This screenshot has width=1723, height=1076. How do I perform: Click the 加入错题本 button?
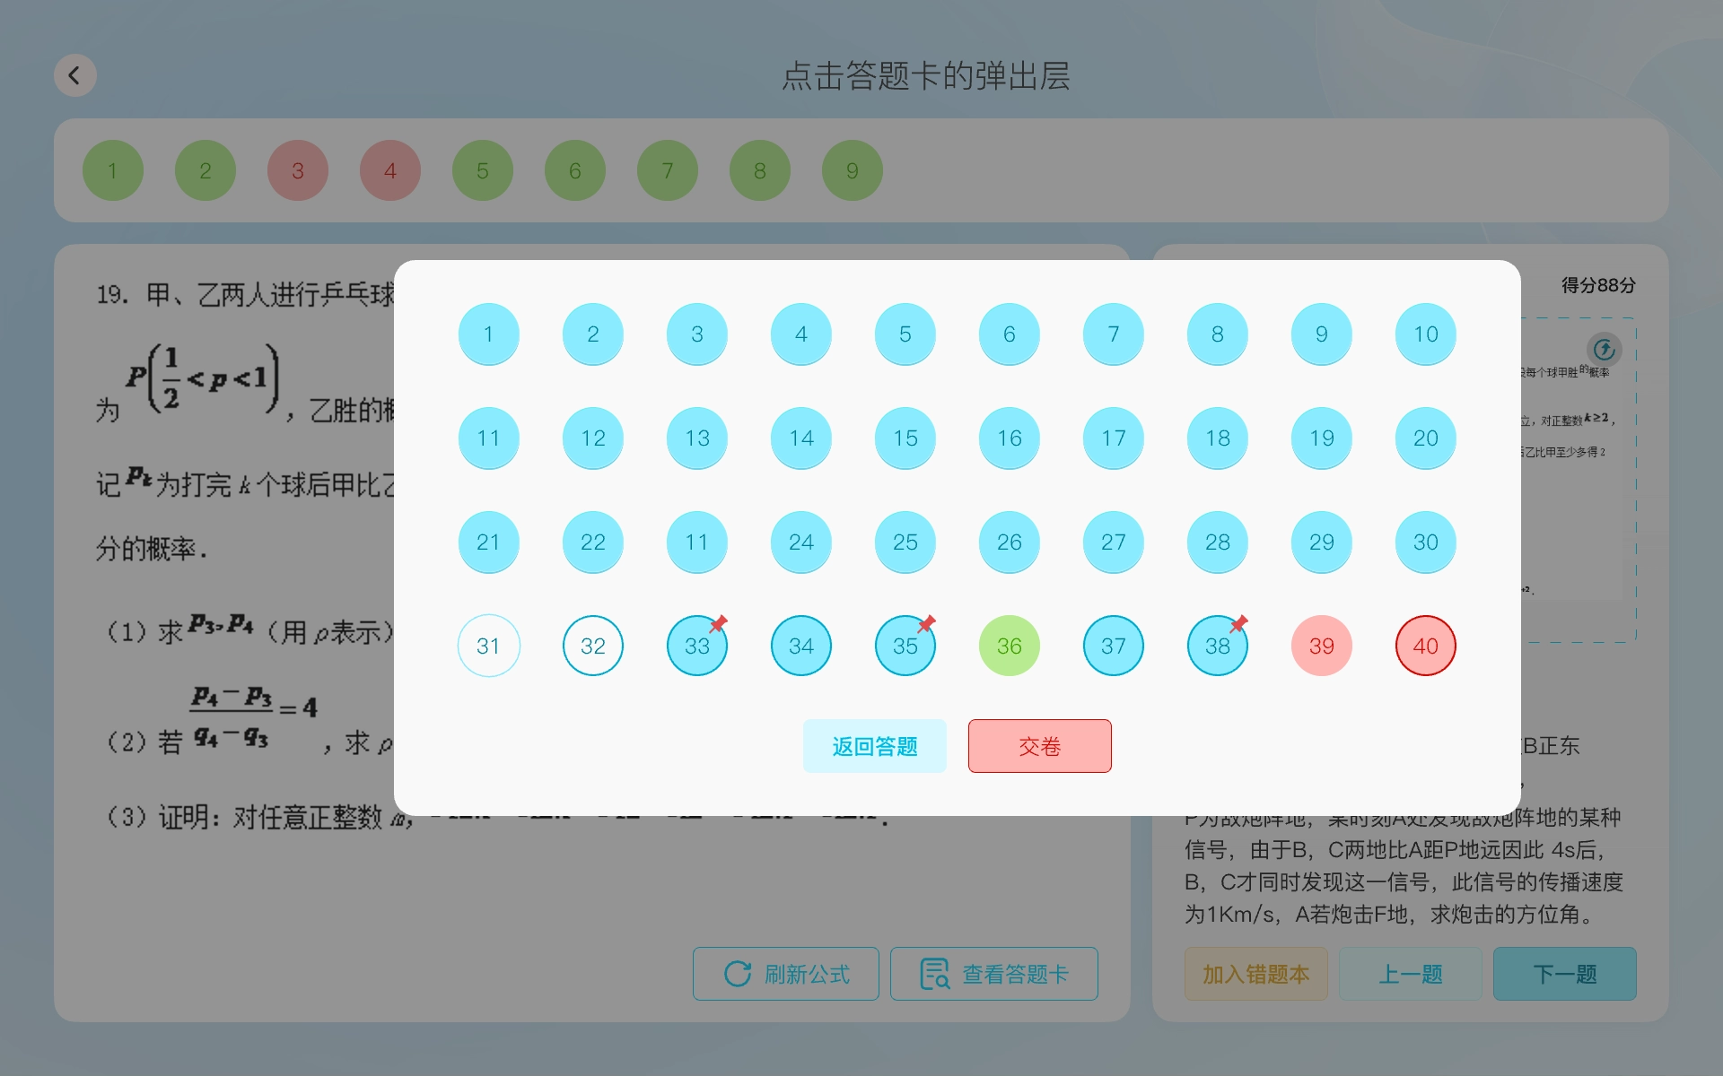[x=1255, y=974]
